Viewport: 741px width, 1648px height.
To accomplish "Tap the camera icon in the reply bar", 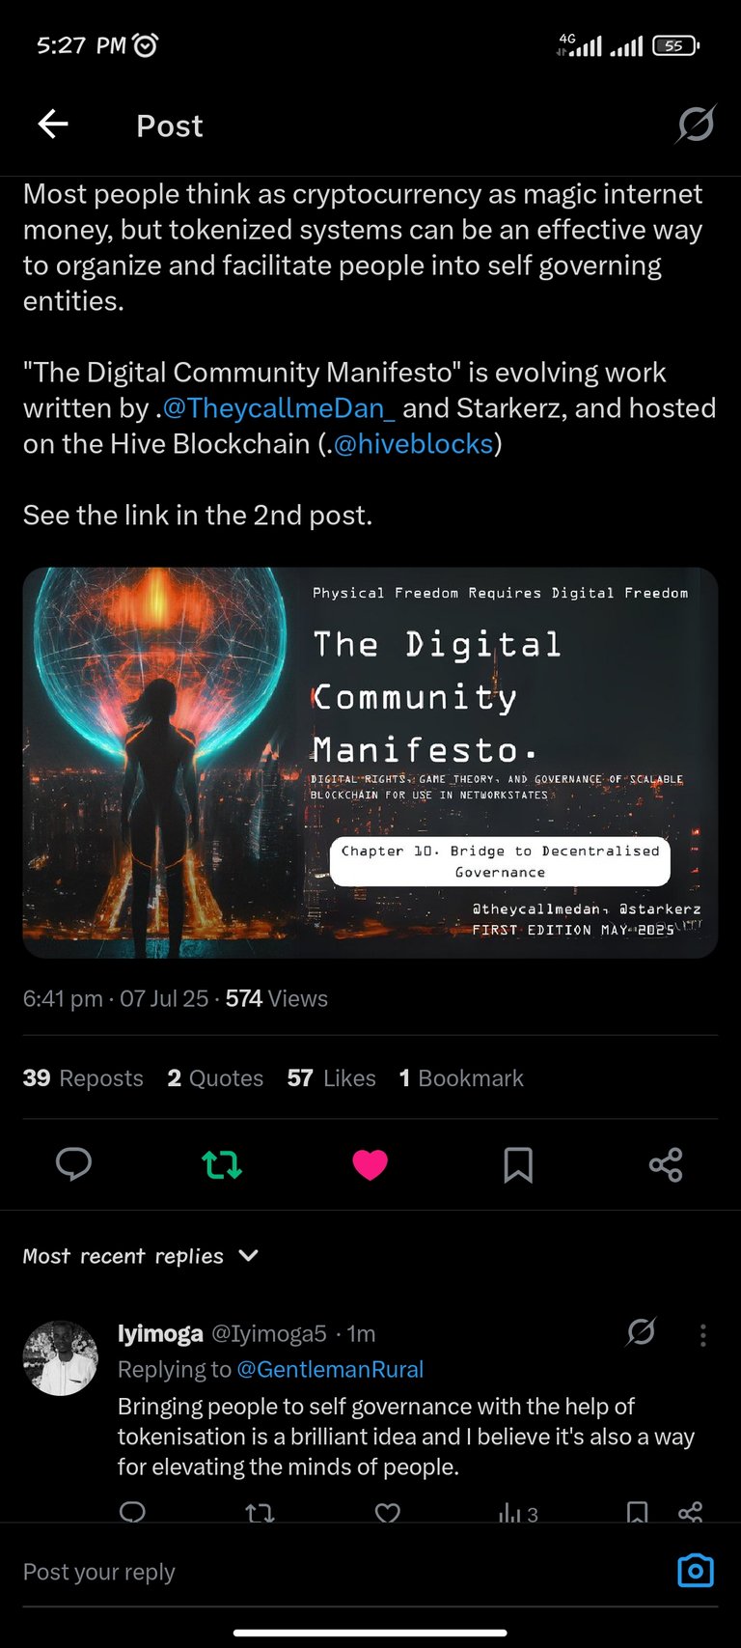I will [696, 1571].
